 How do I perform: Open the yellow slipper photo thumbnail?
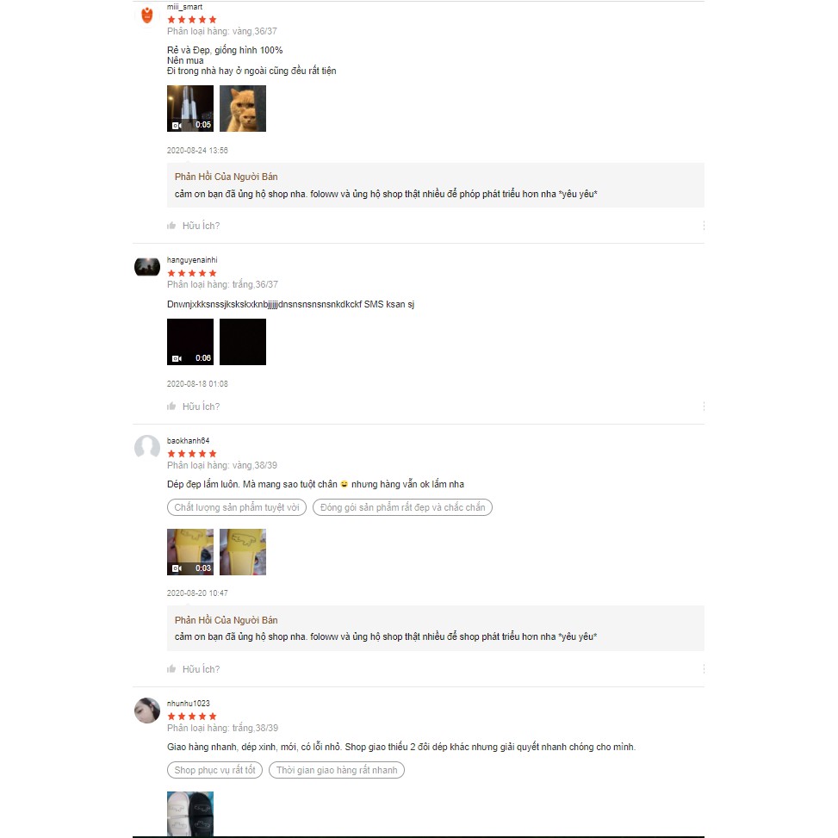(243, 552)
